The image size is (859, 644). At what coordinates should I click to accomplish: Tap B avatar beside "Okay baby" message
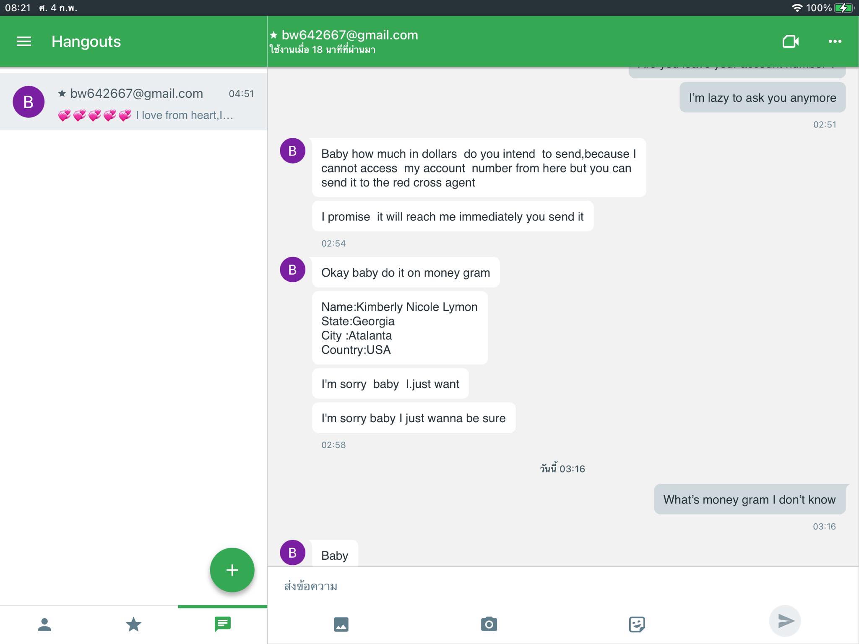[292, 270]
